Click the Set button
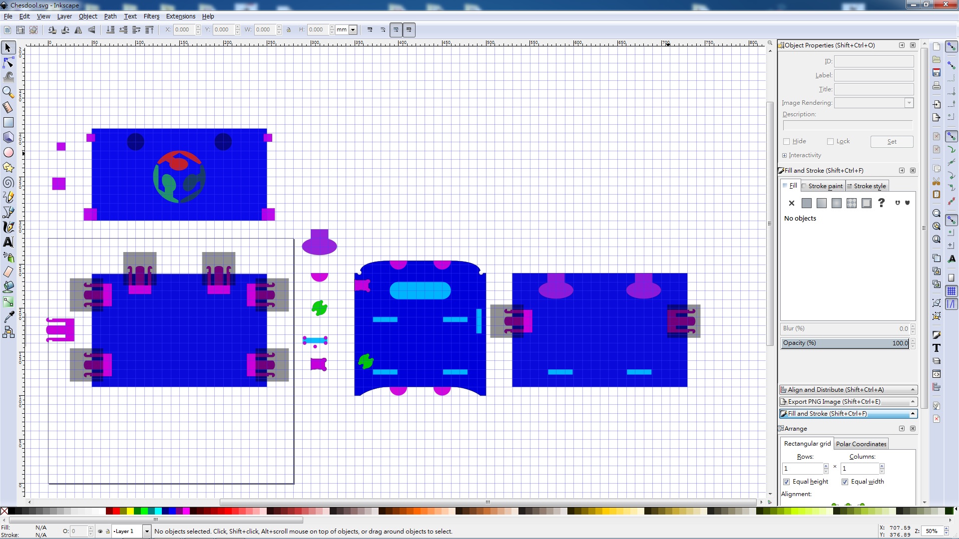The height and width of the screenshot is (539, 959). 892,142
